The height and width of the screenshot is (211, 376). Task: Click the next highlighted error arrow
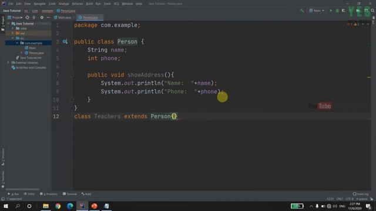coord(368,24)
